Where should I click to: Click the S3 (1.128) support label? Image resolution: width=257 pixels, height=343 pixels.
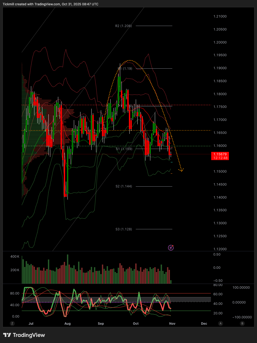(124, 229)
